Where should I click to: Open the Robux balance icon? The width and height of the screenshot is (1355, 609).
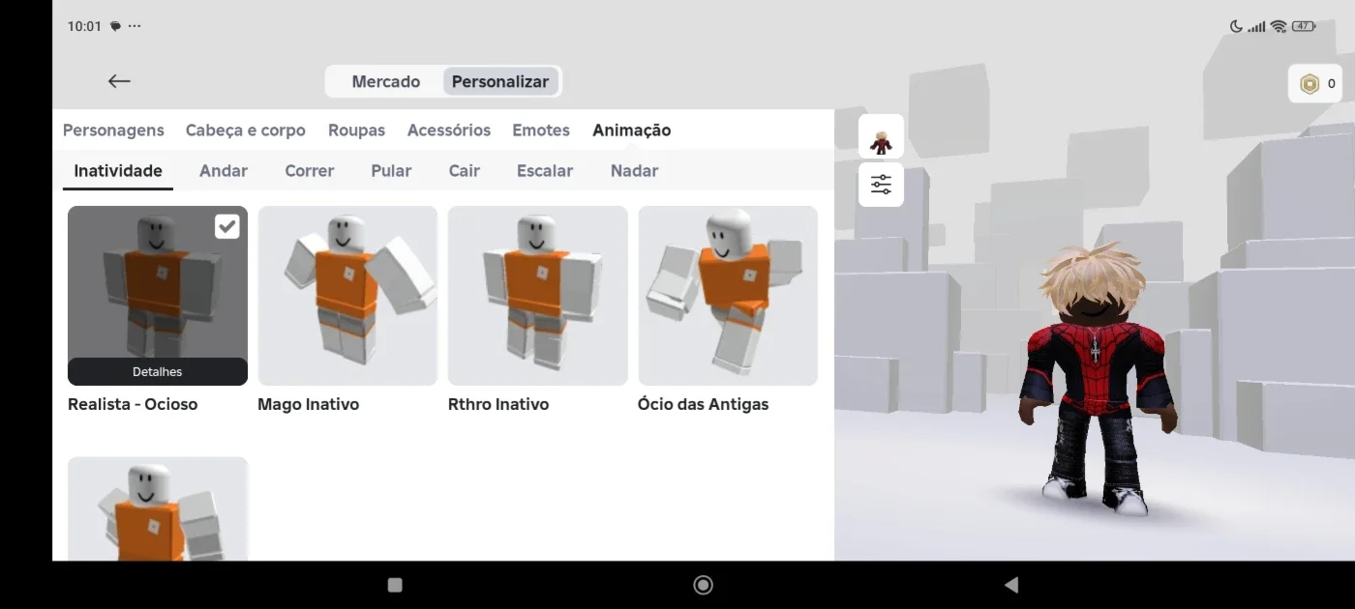click(1309, 84)
